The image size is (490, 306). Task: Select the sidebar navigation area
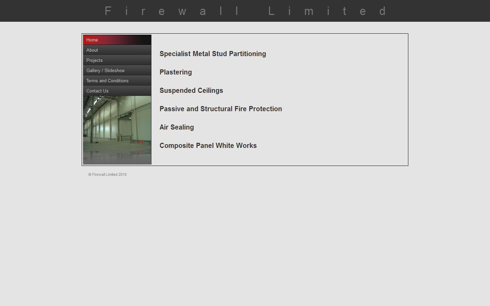click(x=117, y=65)
